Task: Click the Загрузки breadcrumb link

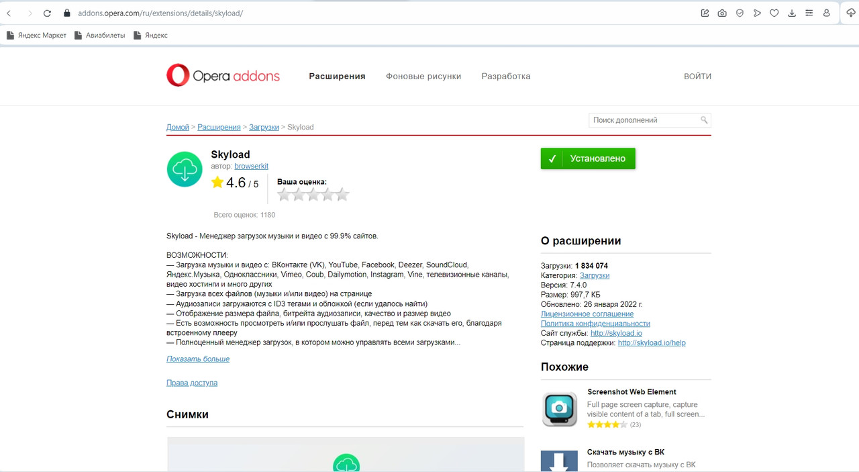Action: pyautogui.click(x=264, y=127)
